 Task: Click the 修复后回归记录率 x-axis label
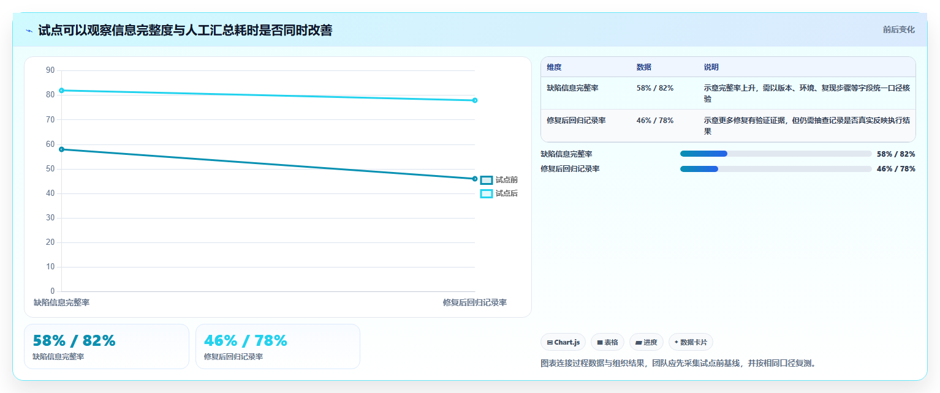tap(475, 302)
